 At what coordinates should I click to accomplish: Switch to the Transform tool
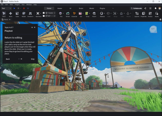pyautogui.click(x=30, y=14)
